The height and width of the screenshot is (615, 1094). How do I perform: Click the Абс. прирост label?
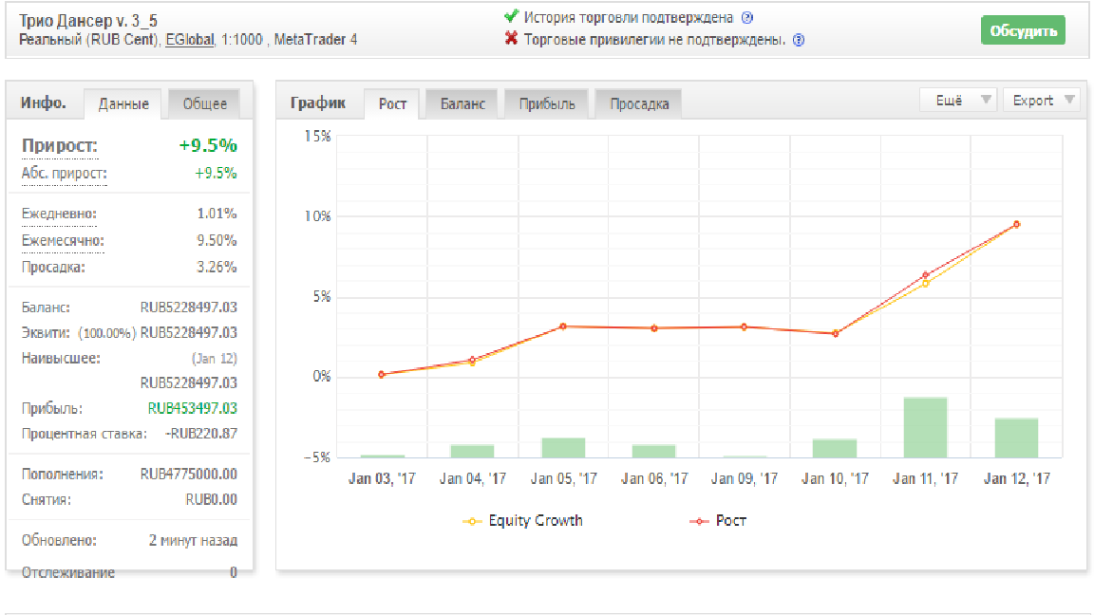65,173
